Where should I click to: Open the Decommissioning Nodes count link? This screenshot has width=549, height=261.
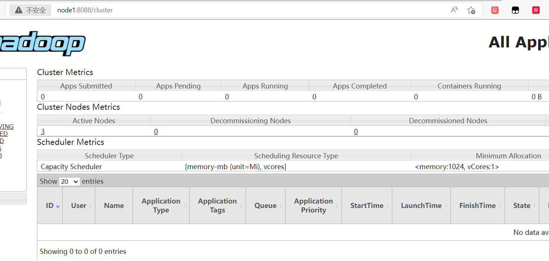[156, 131]
